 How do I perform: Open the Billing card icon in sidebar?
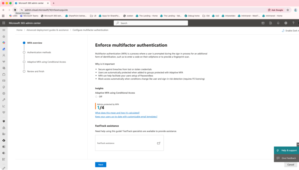pyautogui.click(x=4, y=81)
